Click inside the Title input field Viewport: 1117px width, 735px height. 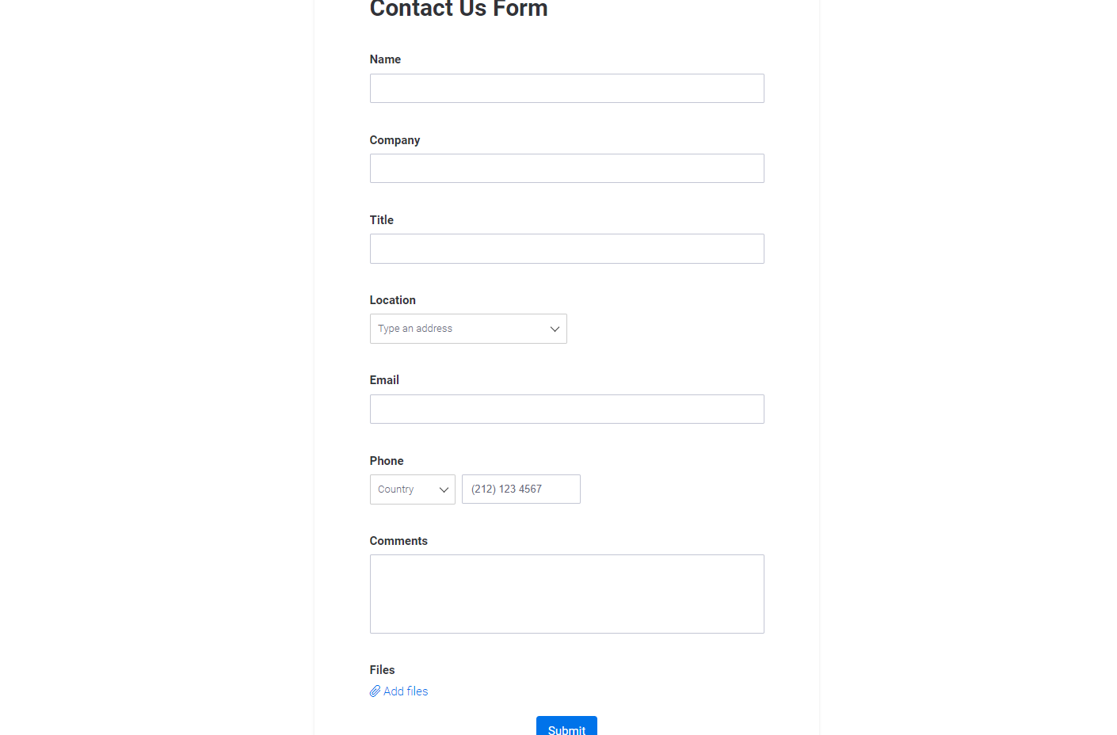coord(566,248)
